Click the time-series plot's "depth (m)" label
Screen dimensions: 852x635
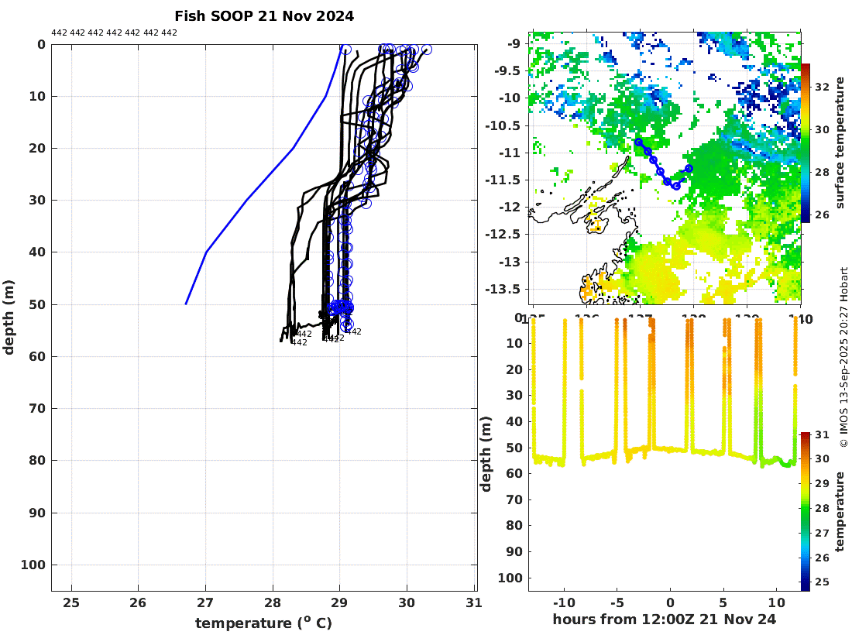click(486, 454)
